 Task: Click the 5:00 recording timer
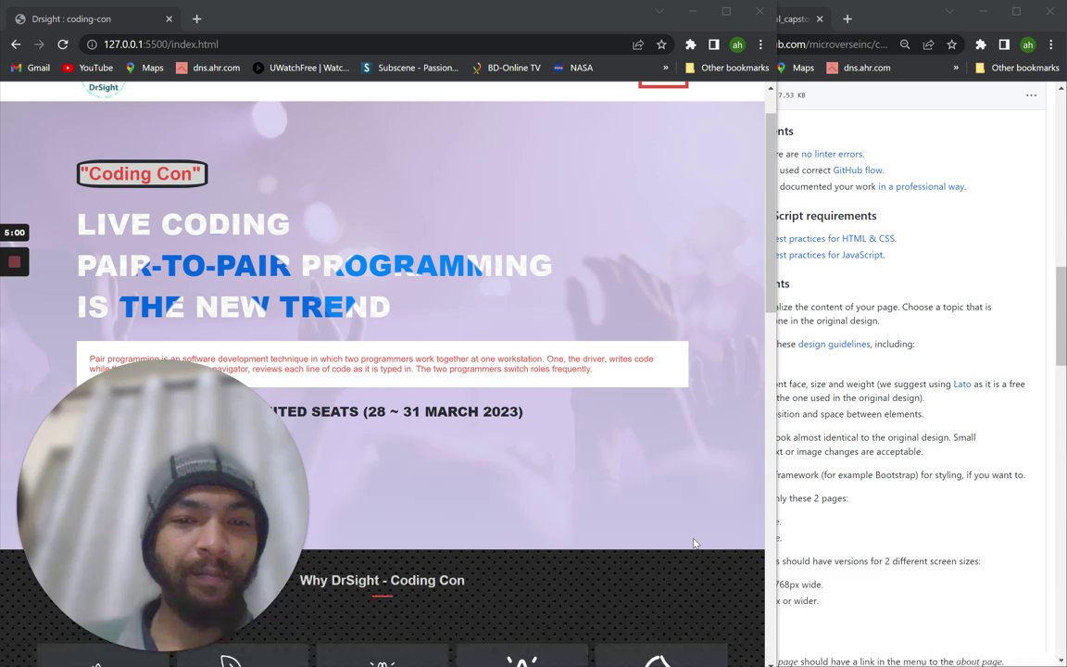point(14,233)
